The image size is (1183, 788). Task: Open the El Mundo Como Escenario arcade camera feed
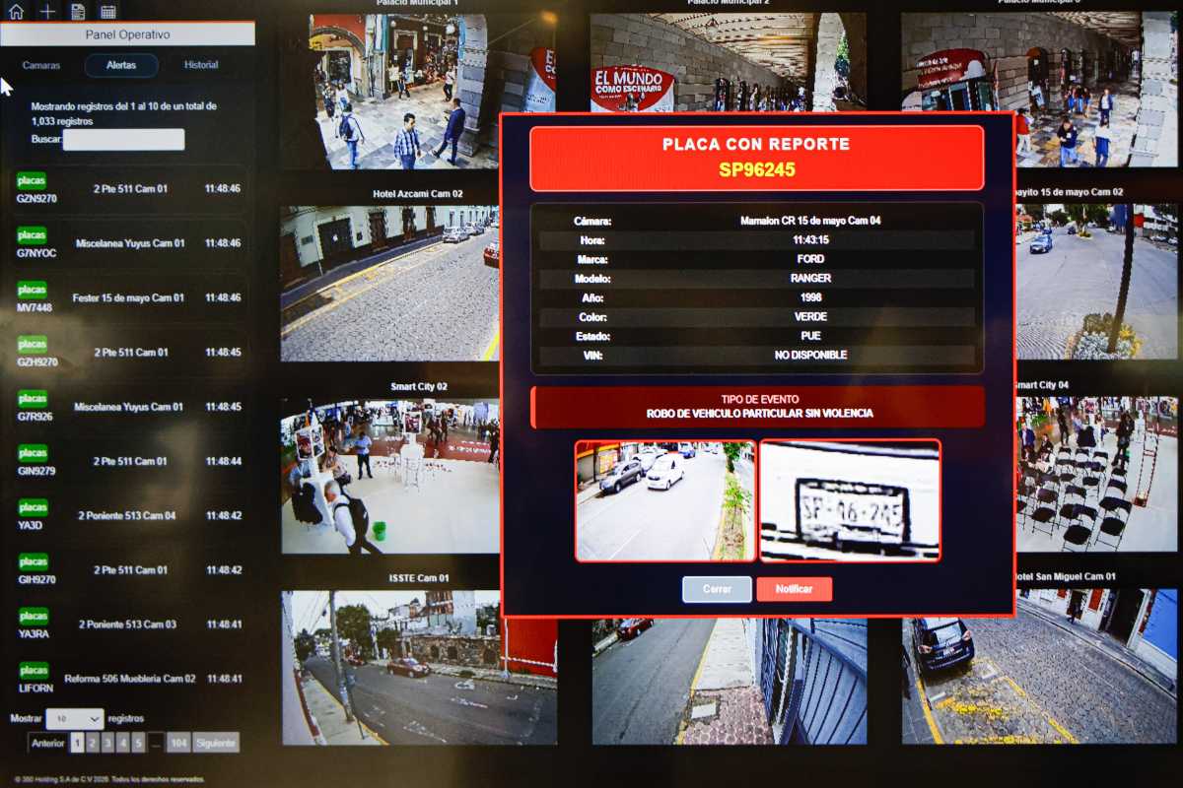(728, 62)
